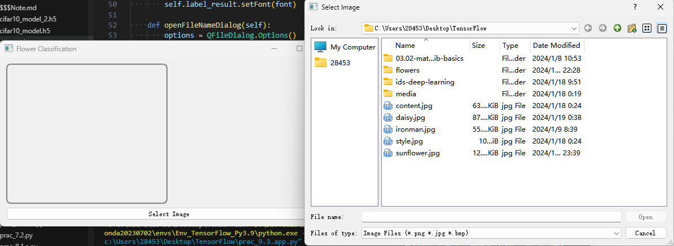This screenshot has width=674, height=246.
Task: Open cifar10_model_2.h5 in explorer
Action: coord(28,19)
